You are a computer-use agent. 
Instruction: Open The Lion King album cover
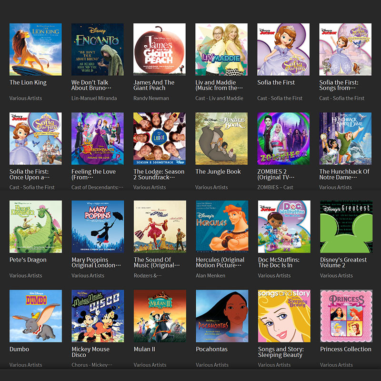(35, 50)
